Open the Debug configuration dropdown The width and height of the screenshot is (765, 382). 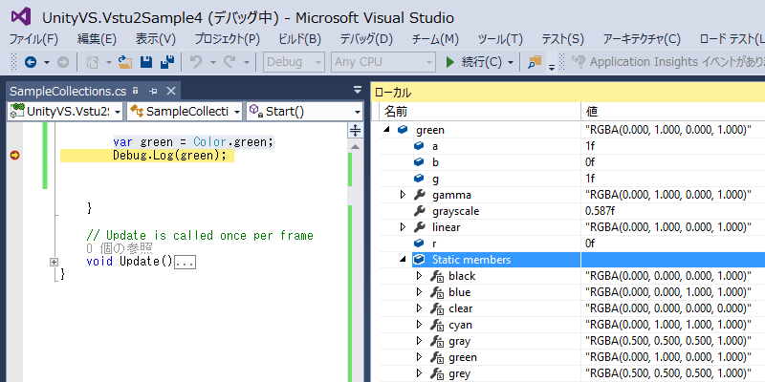tap(294, 62)
